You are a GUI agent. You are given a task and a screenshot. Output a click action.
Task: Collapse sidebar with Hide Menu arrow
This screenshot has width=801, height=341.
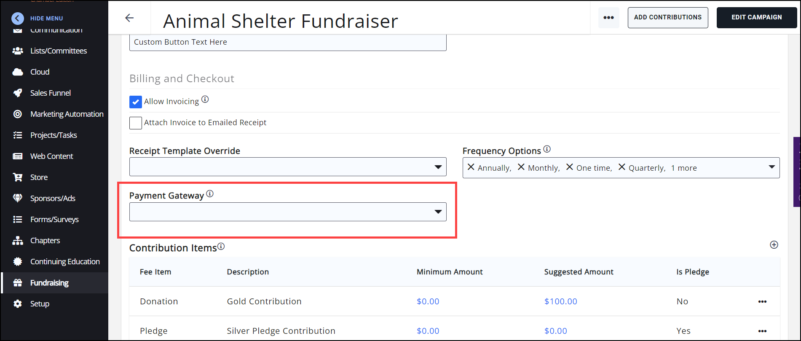coord(18,18)
